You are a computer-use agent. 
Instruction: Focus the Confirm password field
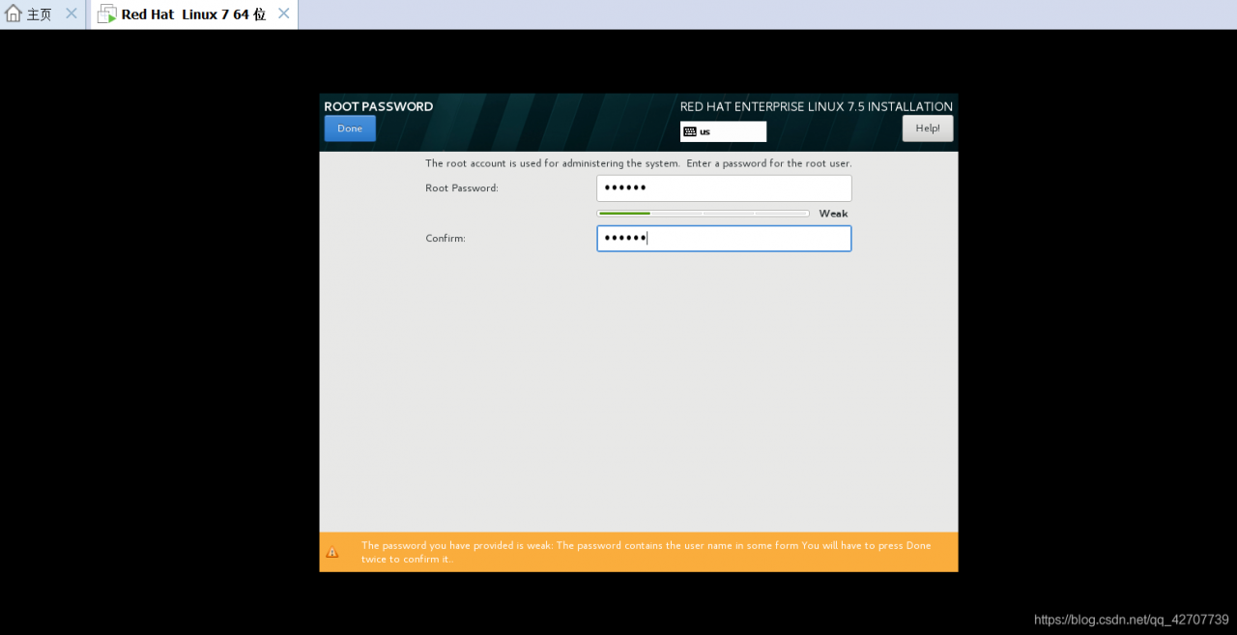click(x=724, y=239)
